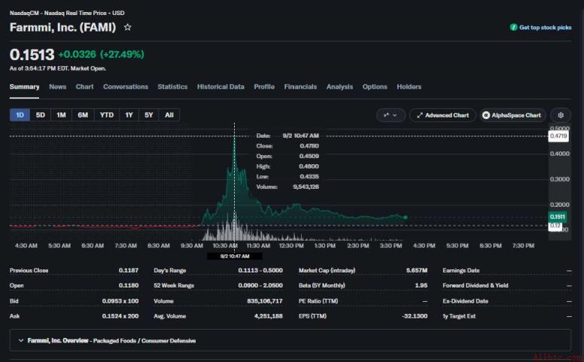Open the Advanced Chart view
Viewport: 584px width, 362px height.
443,115
